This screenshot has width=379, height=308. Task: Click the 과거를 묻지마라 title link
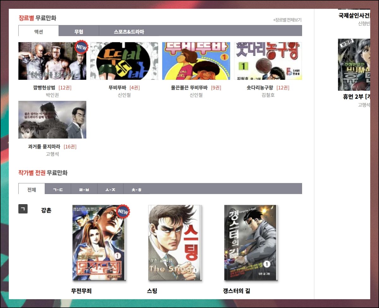click(44, 147)
